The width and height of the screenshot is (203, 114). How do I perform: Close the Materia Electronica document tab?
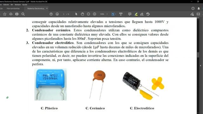pyautogui.click(x=47, y=9)
